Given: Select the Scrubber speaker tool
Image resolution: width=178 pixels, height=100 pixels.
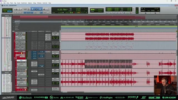Looking at the screenshot, I should click(44, 9).
